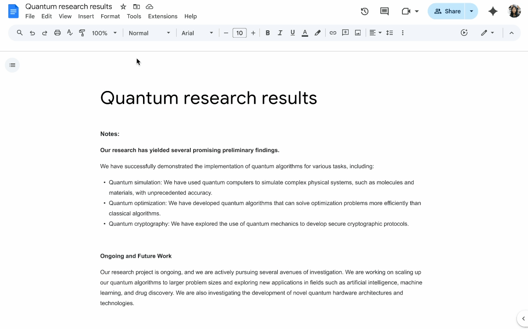Toggle italic formatting
This screenshot has height=329, width=528.
coord(280,33)
